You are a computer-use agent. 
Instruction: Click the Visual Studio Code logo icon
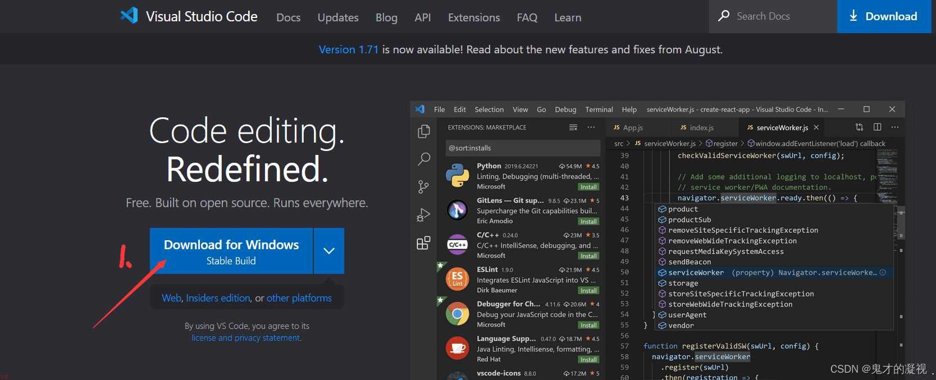point(129,15)
